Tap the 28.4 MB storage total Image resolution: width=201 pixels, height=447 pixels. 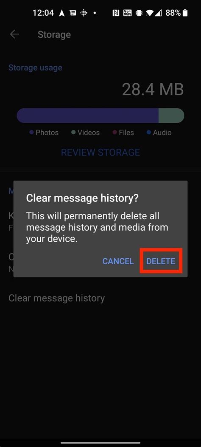(x=153, y=89)
